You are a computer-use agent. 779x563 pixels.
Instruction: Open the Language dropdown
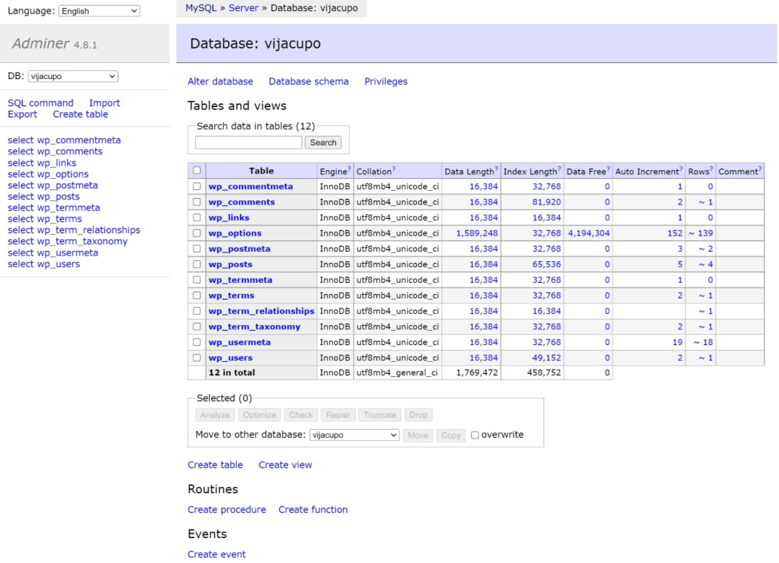point(99,11)
